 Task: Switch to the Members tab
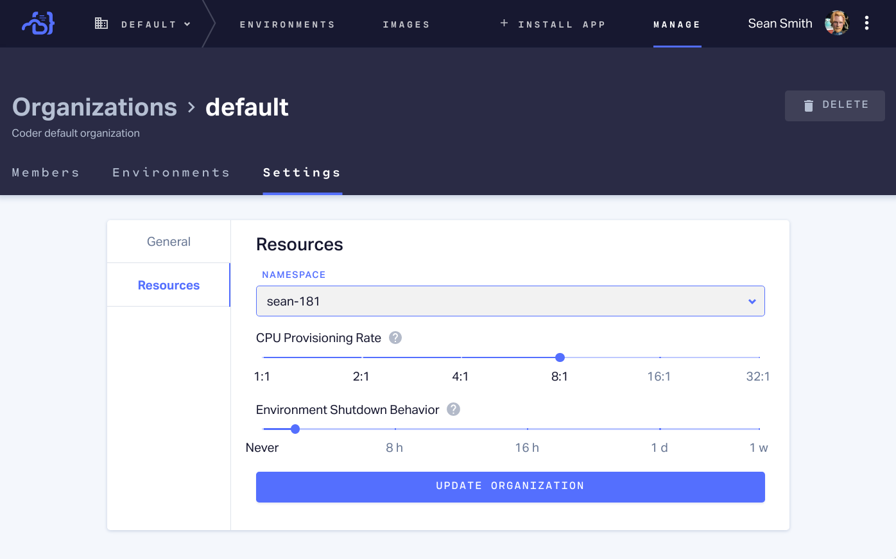46,172
